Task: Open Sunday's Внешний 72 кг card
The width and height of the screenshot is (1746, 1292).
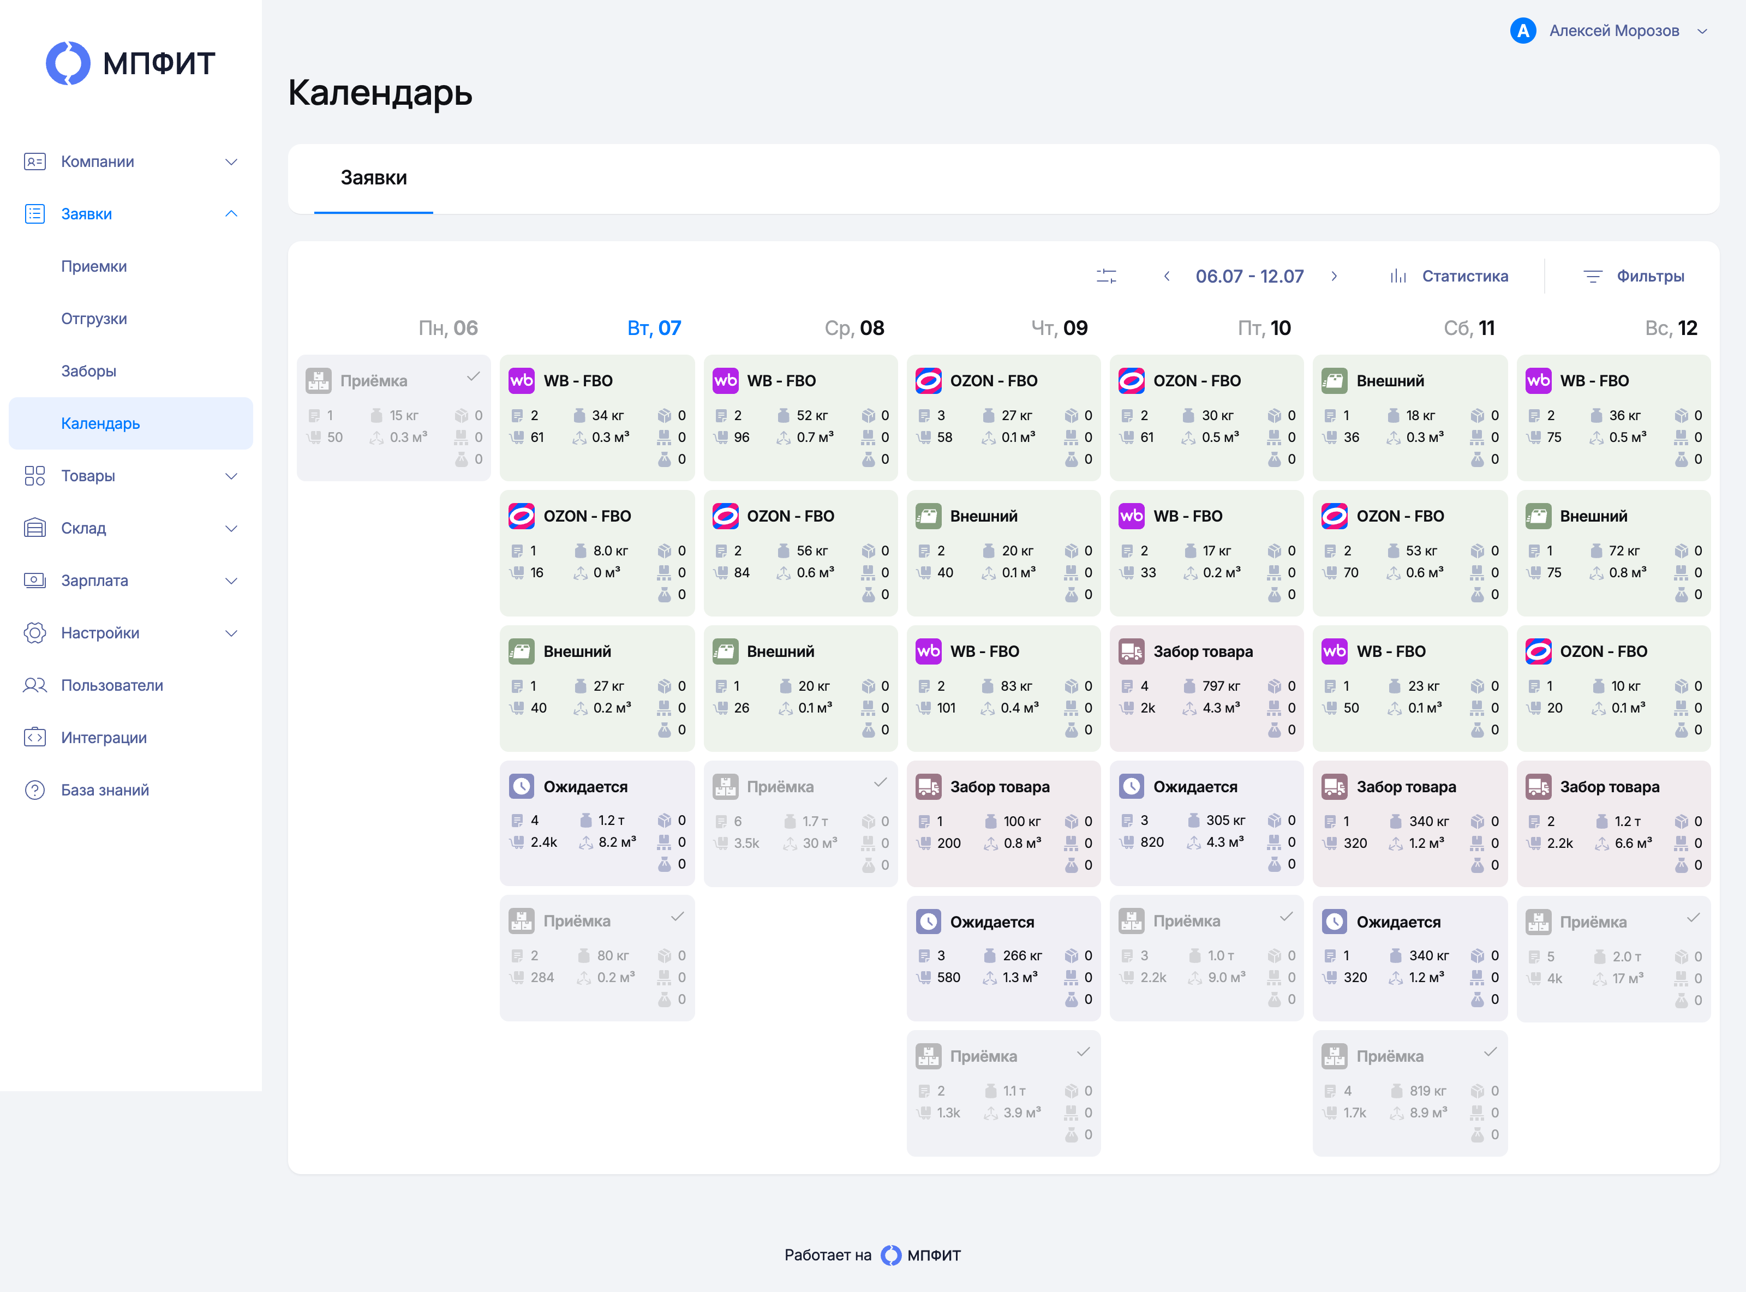Action: [1613, 553]
